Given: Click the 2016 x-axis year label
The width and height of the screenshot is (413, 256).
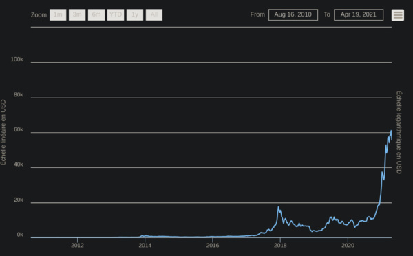Looking at the screenshot, I should point(213,246).
